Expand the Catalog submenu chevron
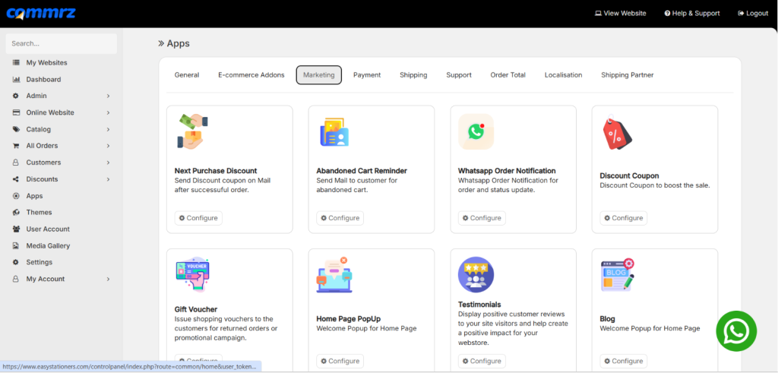This screenshot has width=778, height=373. tap(108, 129)
